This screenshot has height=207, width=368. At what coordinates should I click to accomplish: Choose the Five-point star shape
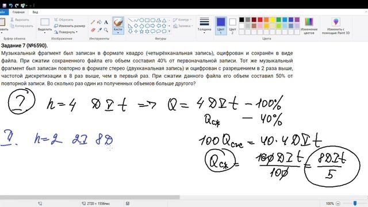pos(141,31)
